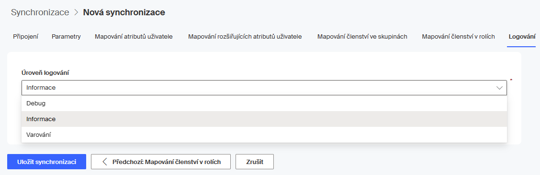Collapse the dropdown via its chevron arrow
Image resolution: width=540 pixels, height=175 pixels.
click(x=499, y=88)
